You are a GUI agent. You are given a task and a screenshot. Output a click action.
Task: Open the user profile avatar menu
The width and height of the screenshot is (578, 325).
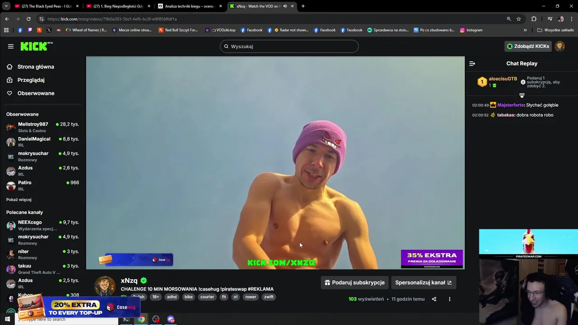click(x=560, y=46)
